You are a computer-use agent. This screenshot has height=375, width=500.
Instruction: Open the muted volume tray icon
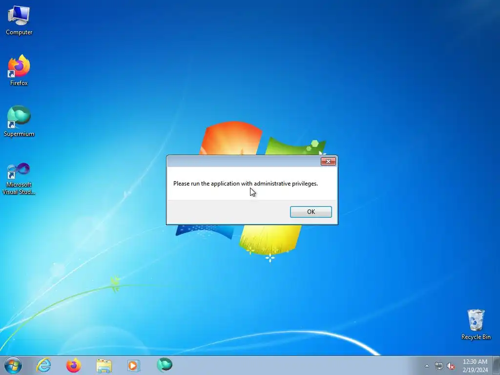click(x=451, y=366)
